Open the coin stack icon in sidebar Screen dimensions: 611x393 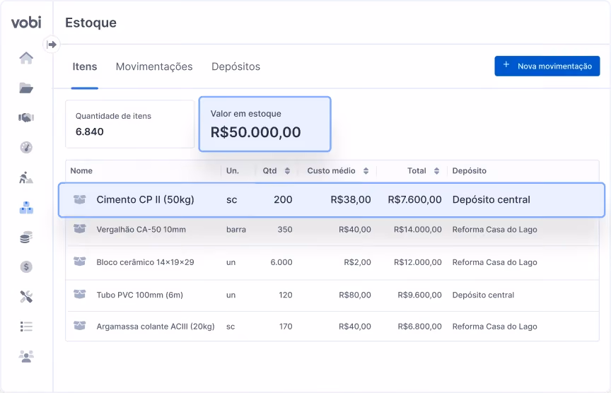26,237
